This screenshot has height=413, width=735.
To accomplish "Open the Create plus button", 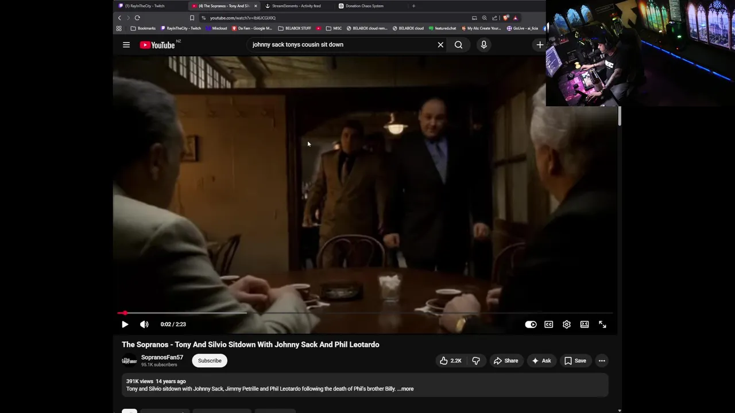I will pos(540,45).
